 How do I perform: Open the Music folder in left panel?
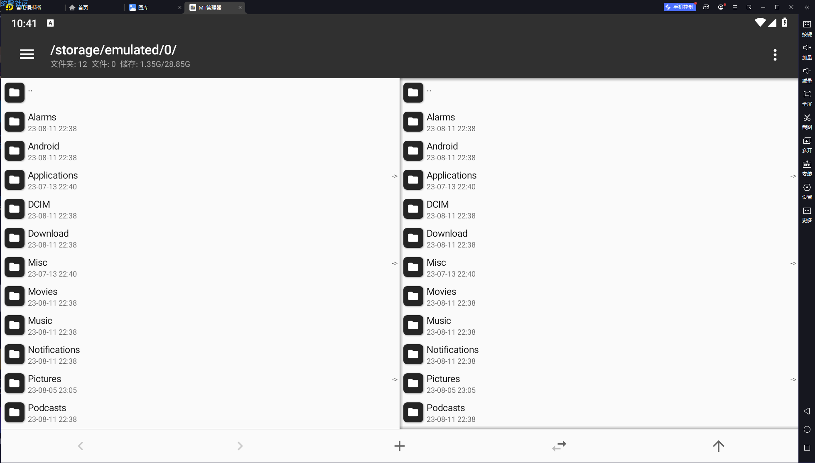coord(200,325)
